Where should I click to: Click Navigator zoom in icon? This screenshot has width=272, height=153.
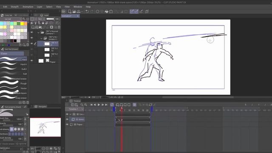point(47,148)
